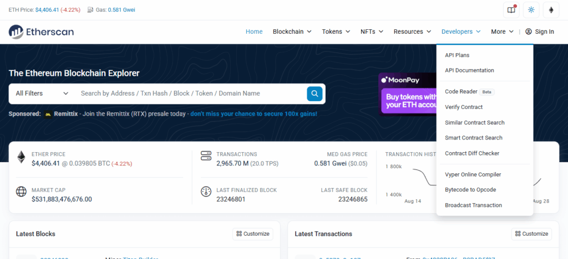
Task: Toggle the sun theme icon
Action: [x=531, y=10]
